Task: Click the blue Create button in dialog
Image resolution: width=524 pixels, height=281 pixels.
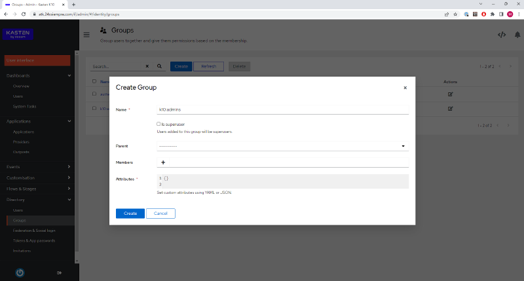Action: click(x=130, y=214)
